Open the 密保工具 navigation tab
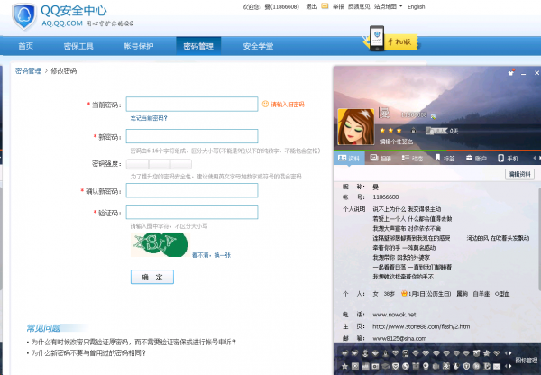Image resolution: width=541 pixels, height=375 pixels. coord(78,46)
